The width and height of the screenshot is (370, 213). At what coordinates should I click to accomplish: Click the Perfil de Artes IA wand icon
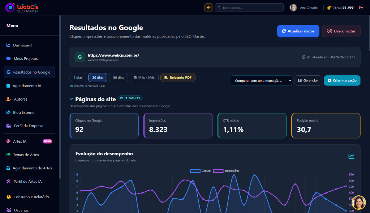pos(9,181)
